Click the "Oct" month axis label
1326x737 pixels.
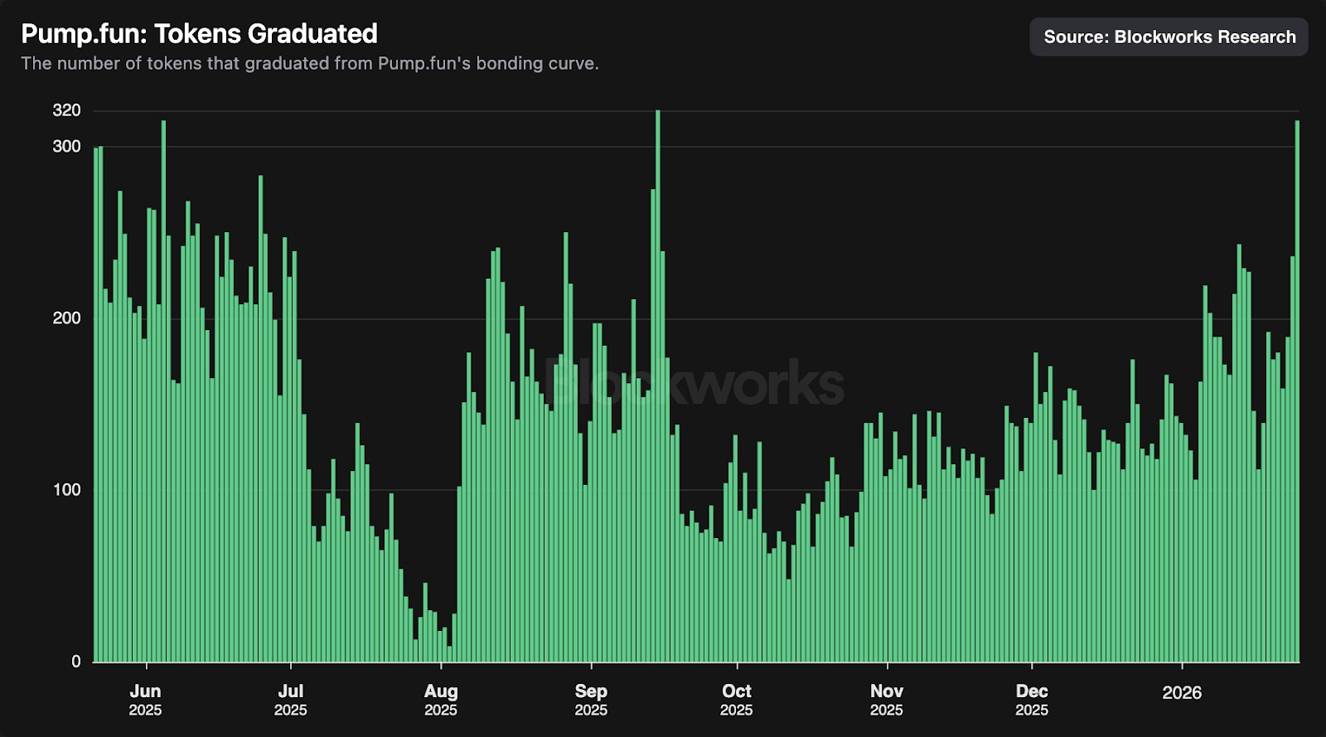tap(737, 691)
